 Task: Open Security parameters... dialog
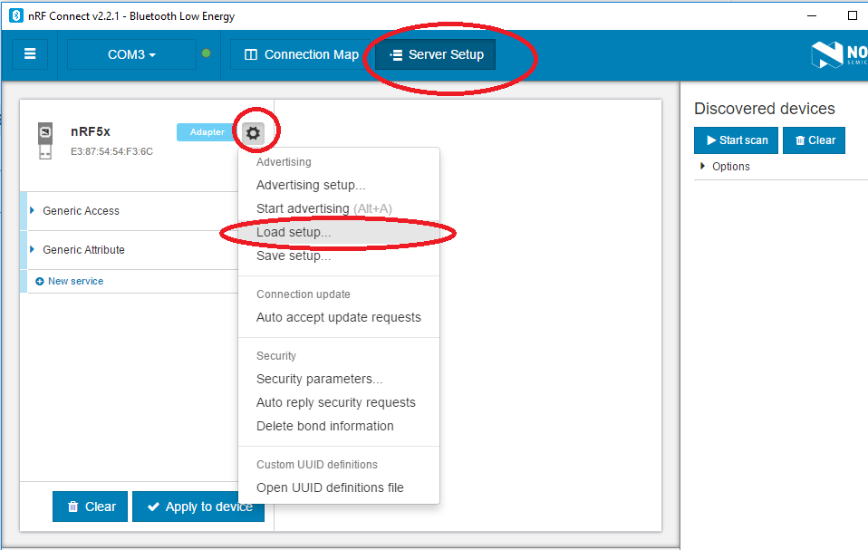click(339, 379)
